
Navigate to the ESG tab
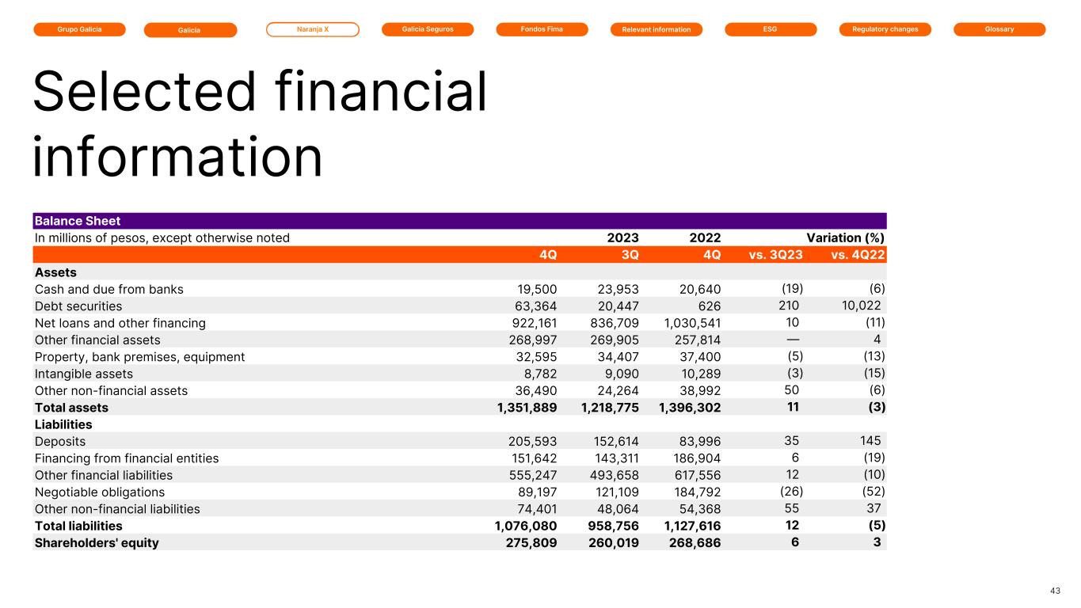pyautogui.click(x=770, y=29)
